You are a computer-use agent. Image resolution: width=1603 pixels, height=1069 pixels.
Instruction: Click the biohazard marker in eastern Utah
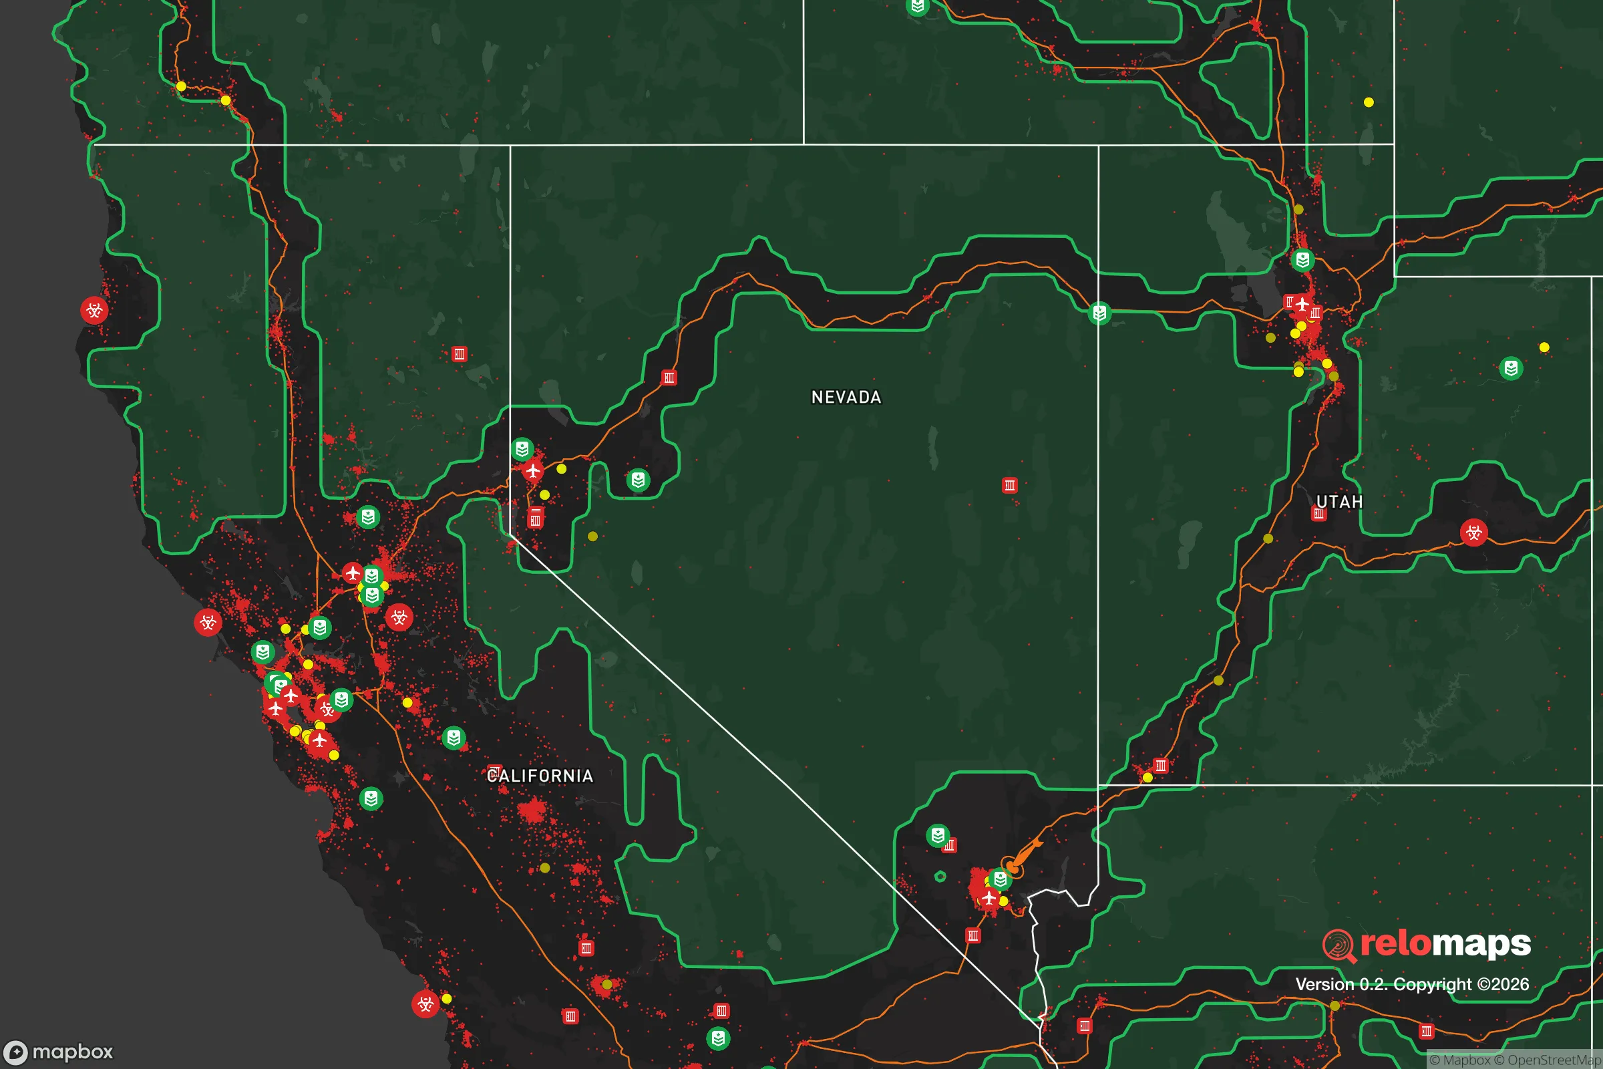[1473, 532]
